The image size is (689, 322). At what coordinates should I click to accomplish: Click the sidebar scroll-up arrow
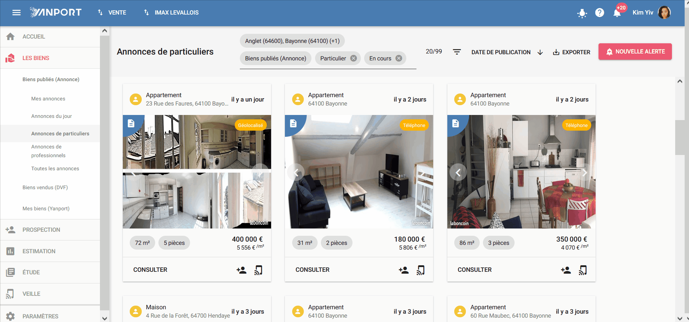pyautogui.click(x=105, y=31)
